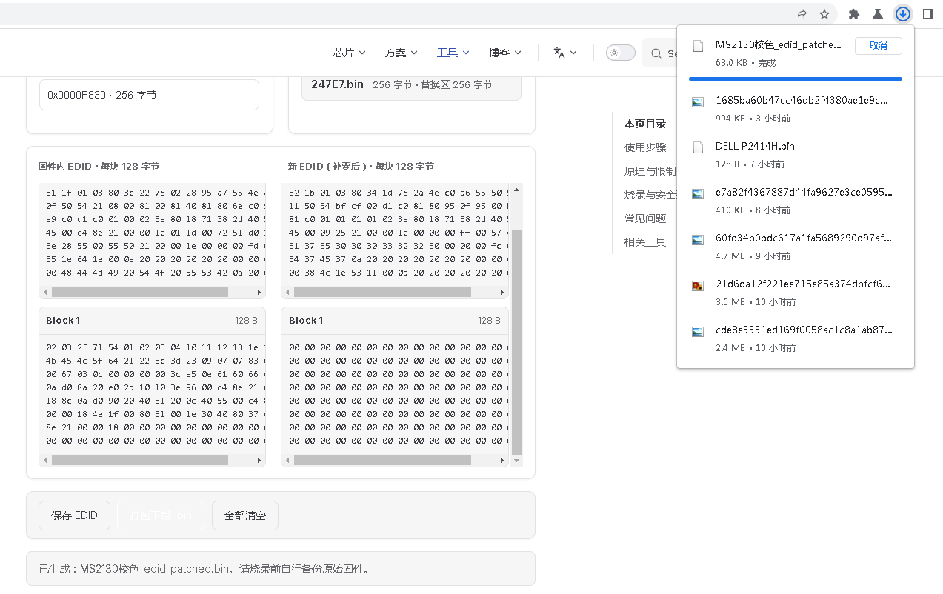Click image icon of 60fd34b0bdc download

tap(698, 240)
